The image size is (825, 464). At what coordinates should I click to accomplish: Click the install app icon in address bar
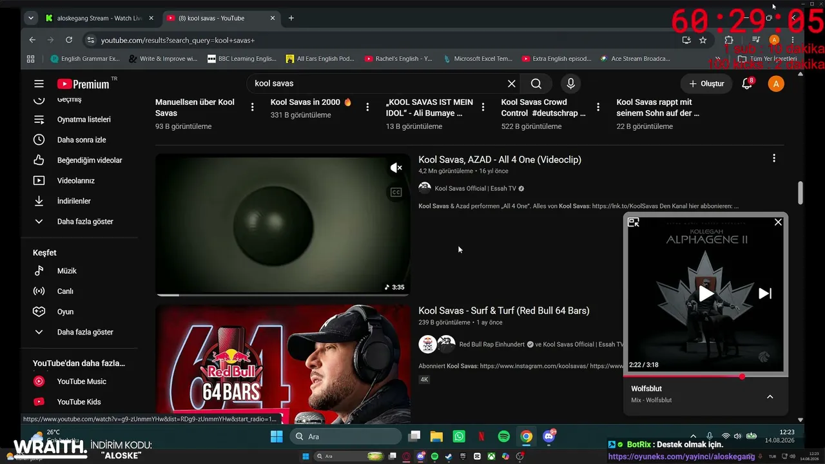click(686, 40)
